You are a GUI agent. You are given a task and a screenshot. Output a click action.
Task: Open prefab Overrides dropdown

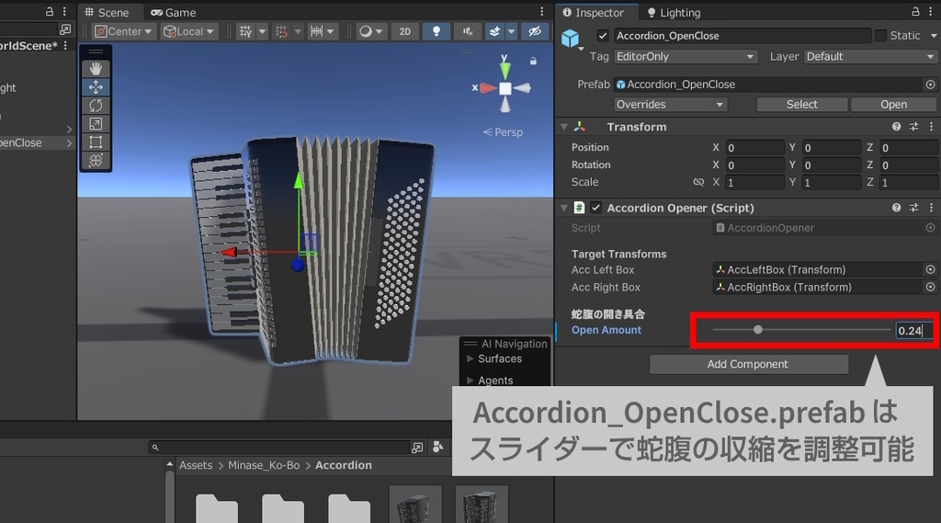point(670,105)
